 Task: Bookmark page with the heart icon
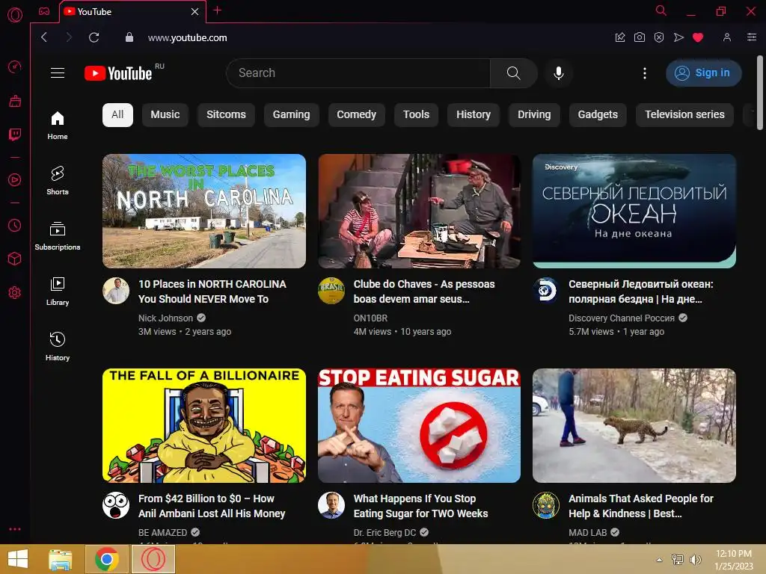tap(698, 37)
